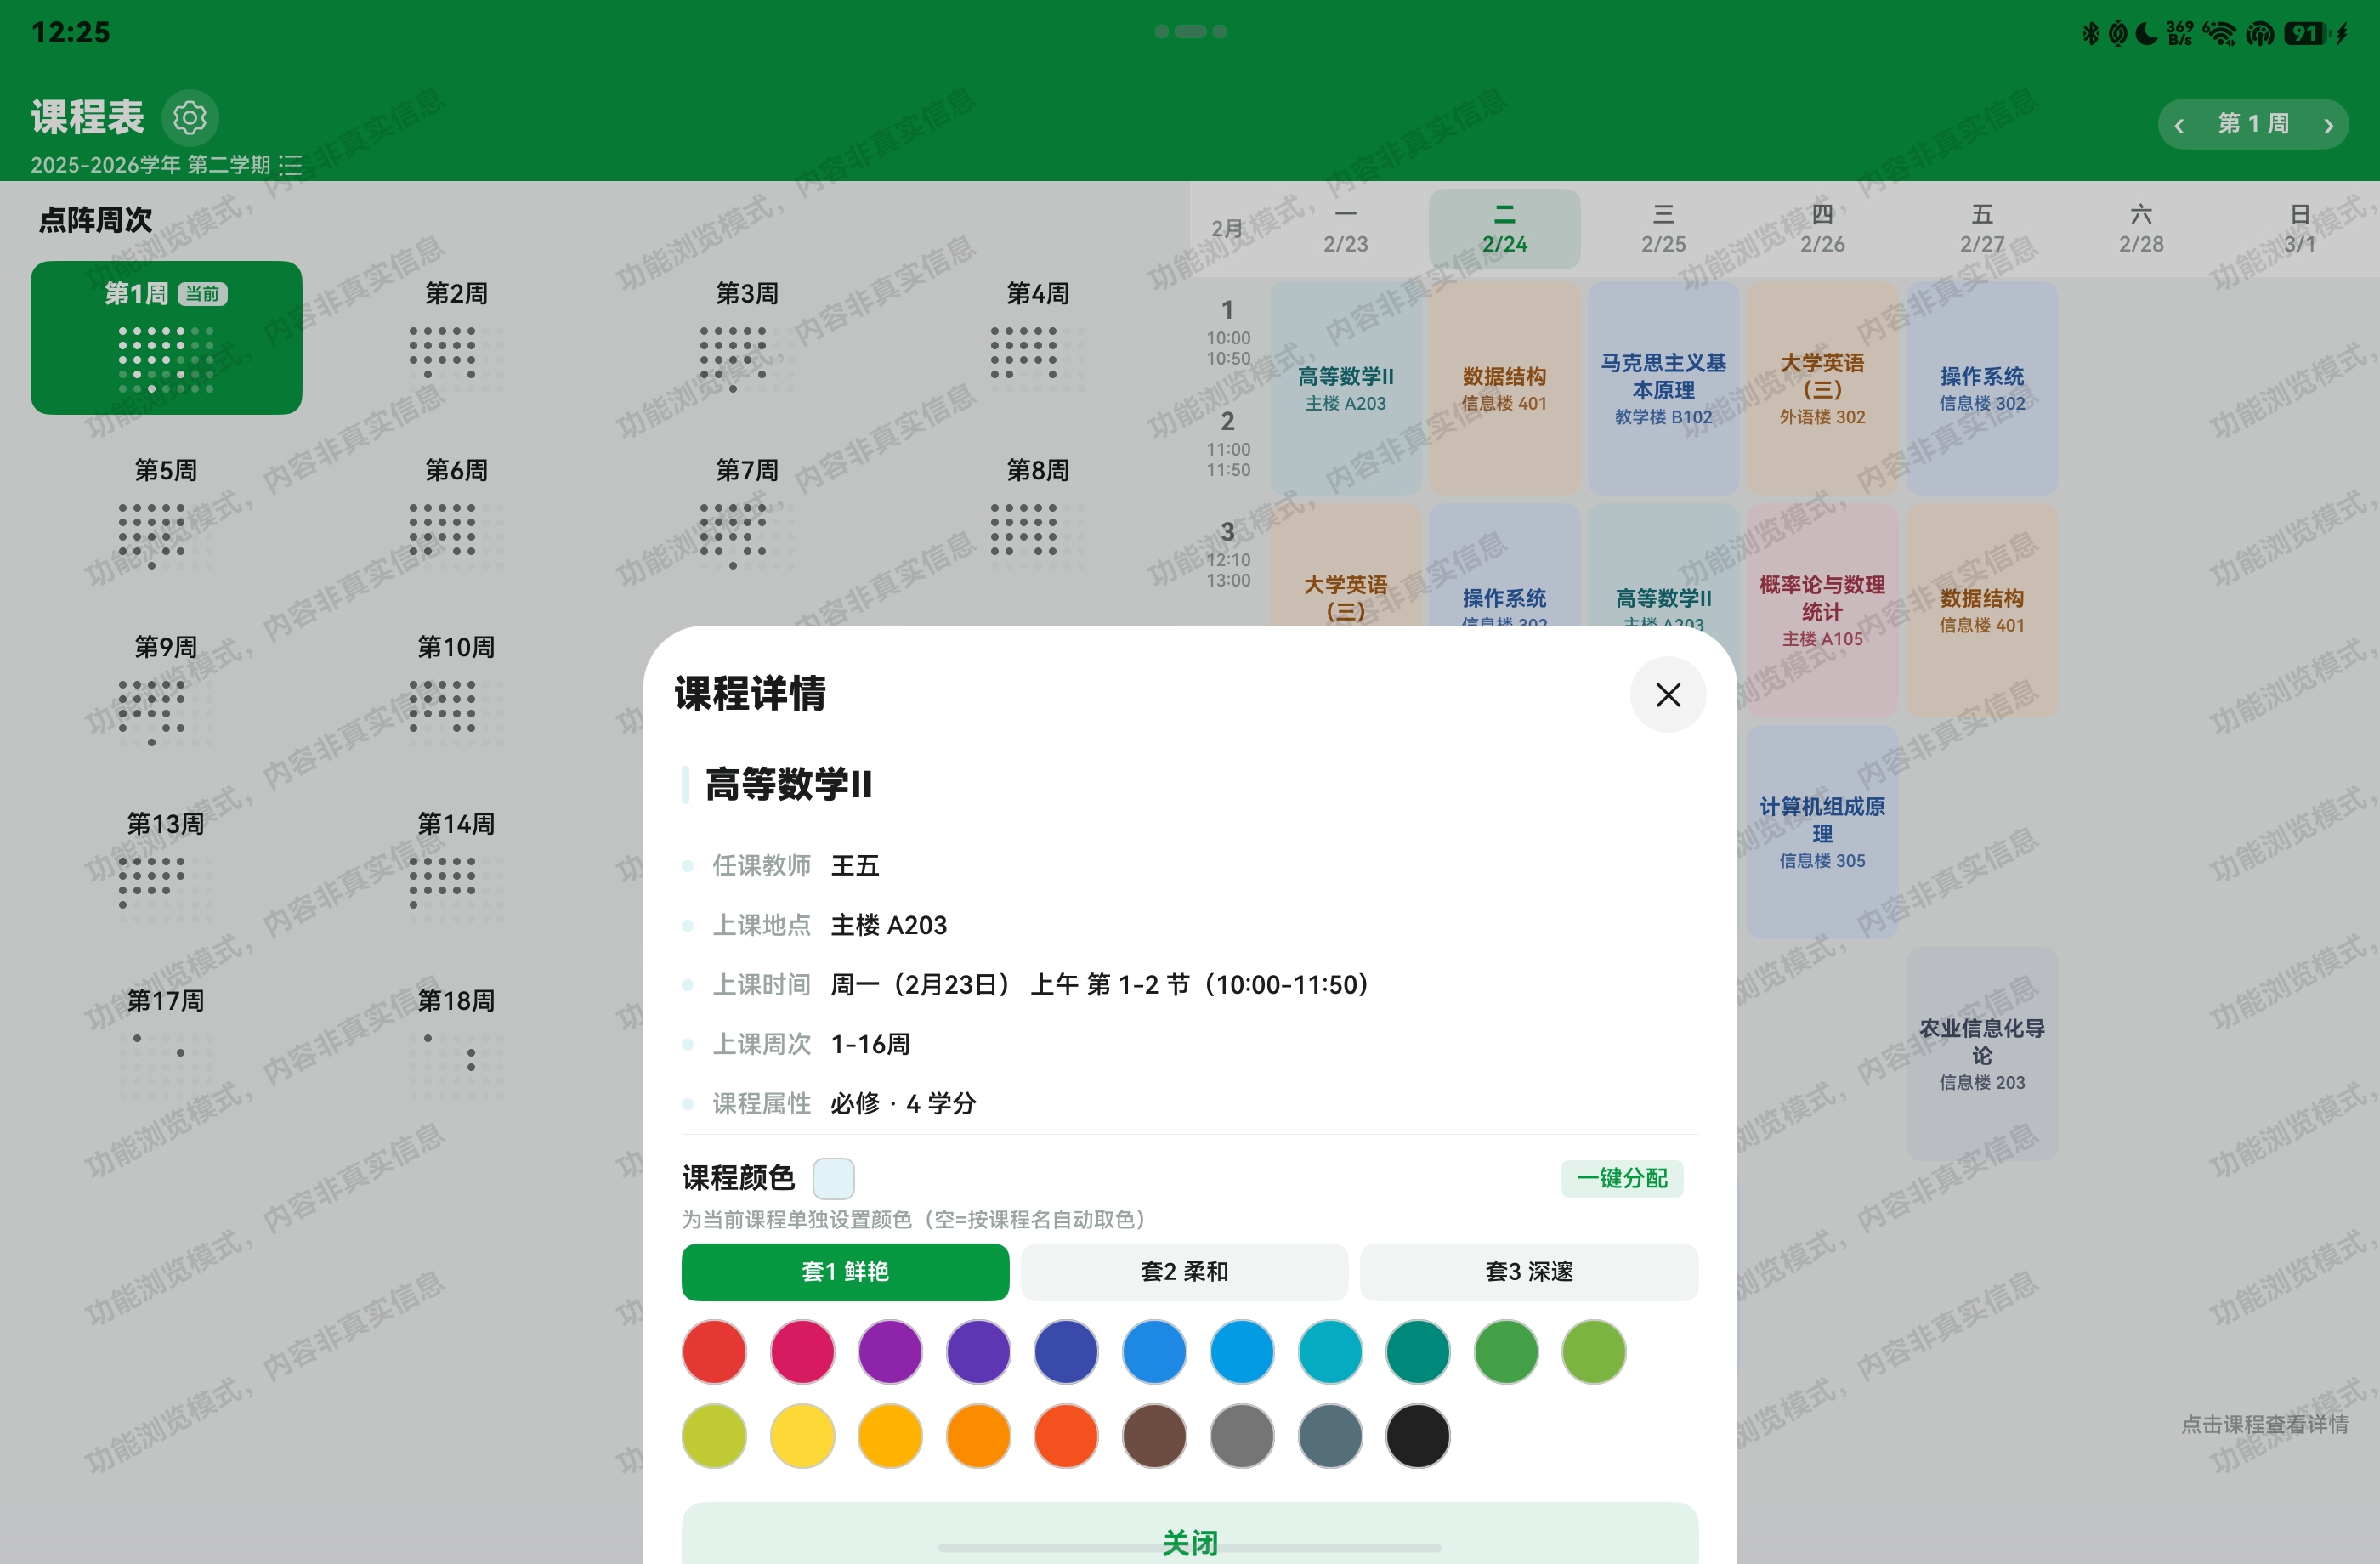
Task: Select Friday 2/27 column header
Action: [x=1982, y=229]
